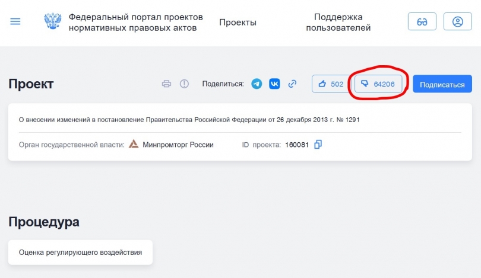The height and width of the screenshot is (278, 481).
Task: Open the user profile account button
Action: 457,22
